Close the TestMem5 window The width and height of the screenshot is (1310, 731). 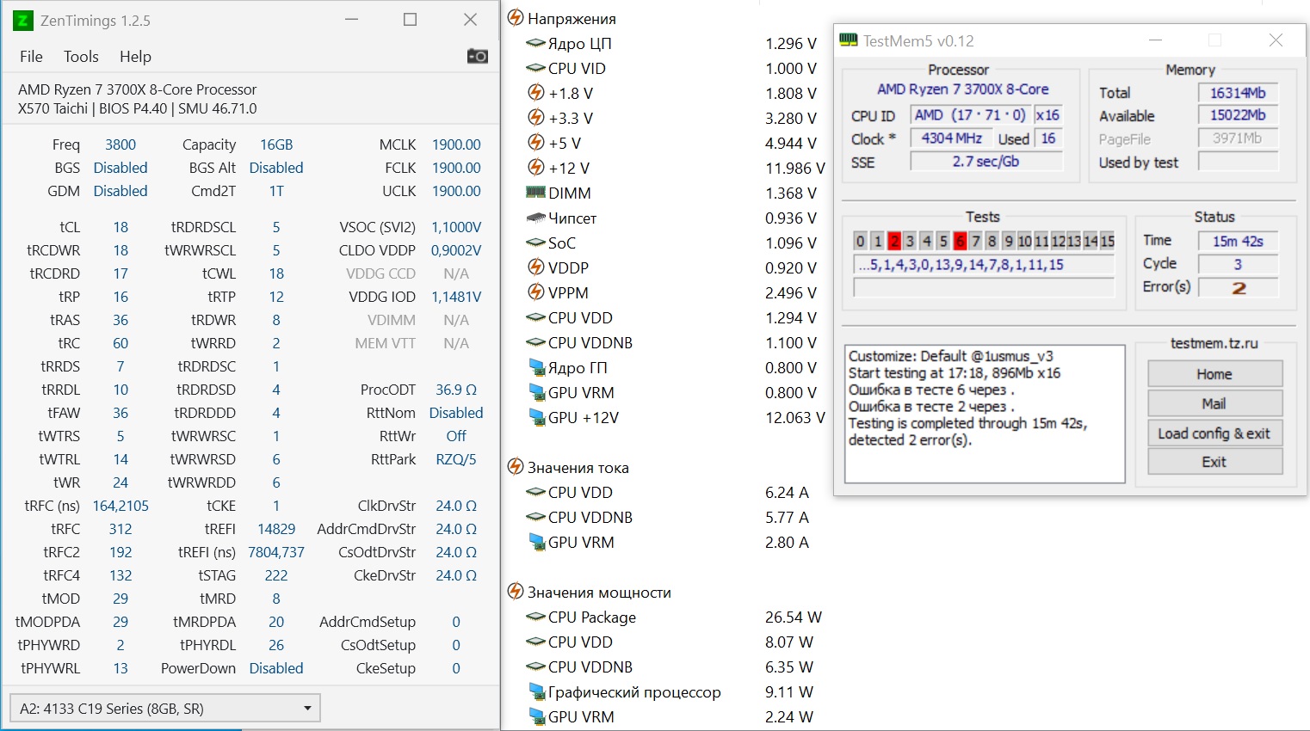1276,40
